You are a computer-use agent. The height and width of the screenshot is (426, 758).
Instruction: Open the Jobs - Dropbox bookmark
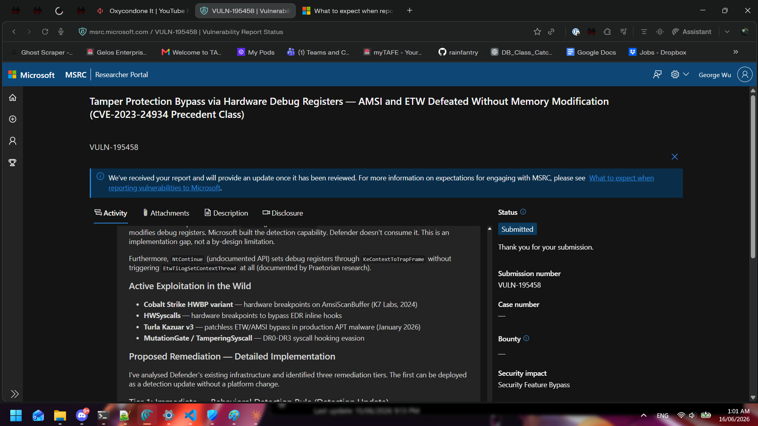[x=658, y=52]
